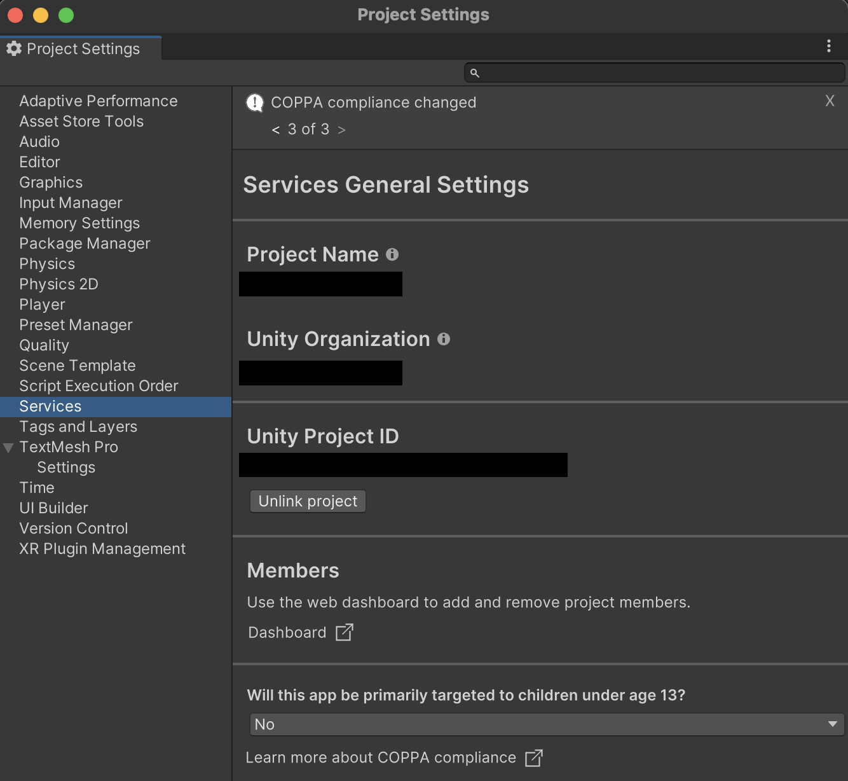Click 'COPPA compliance changed' message

373,102
